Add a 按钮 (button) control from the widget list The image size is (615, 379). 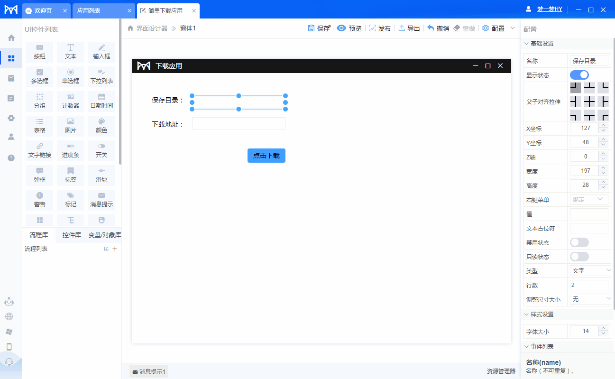pyautogui.click(x=40, y=52)
